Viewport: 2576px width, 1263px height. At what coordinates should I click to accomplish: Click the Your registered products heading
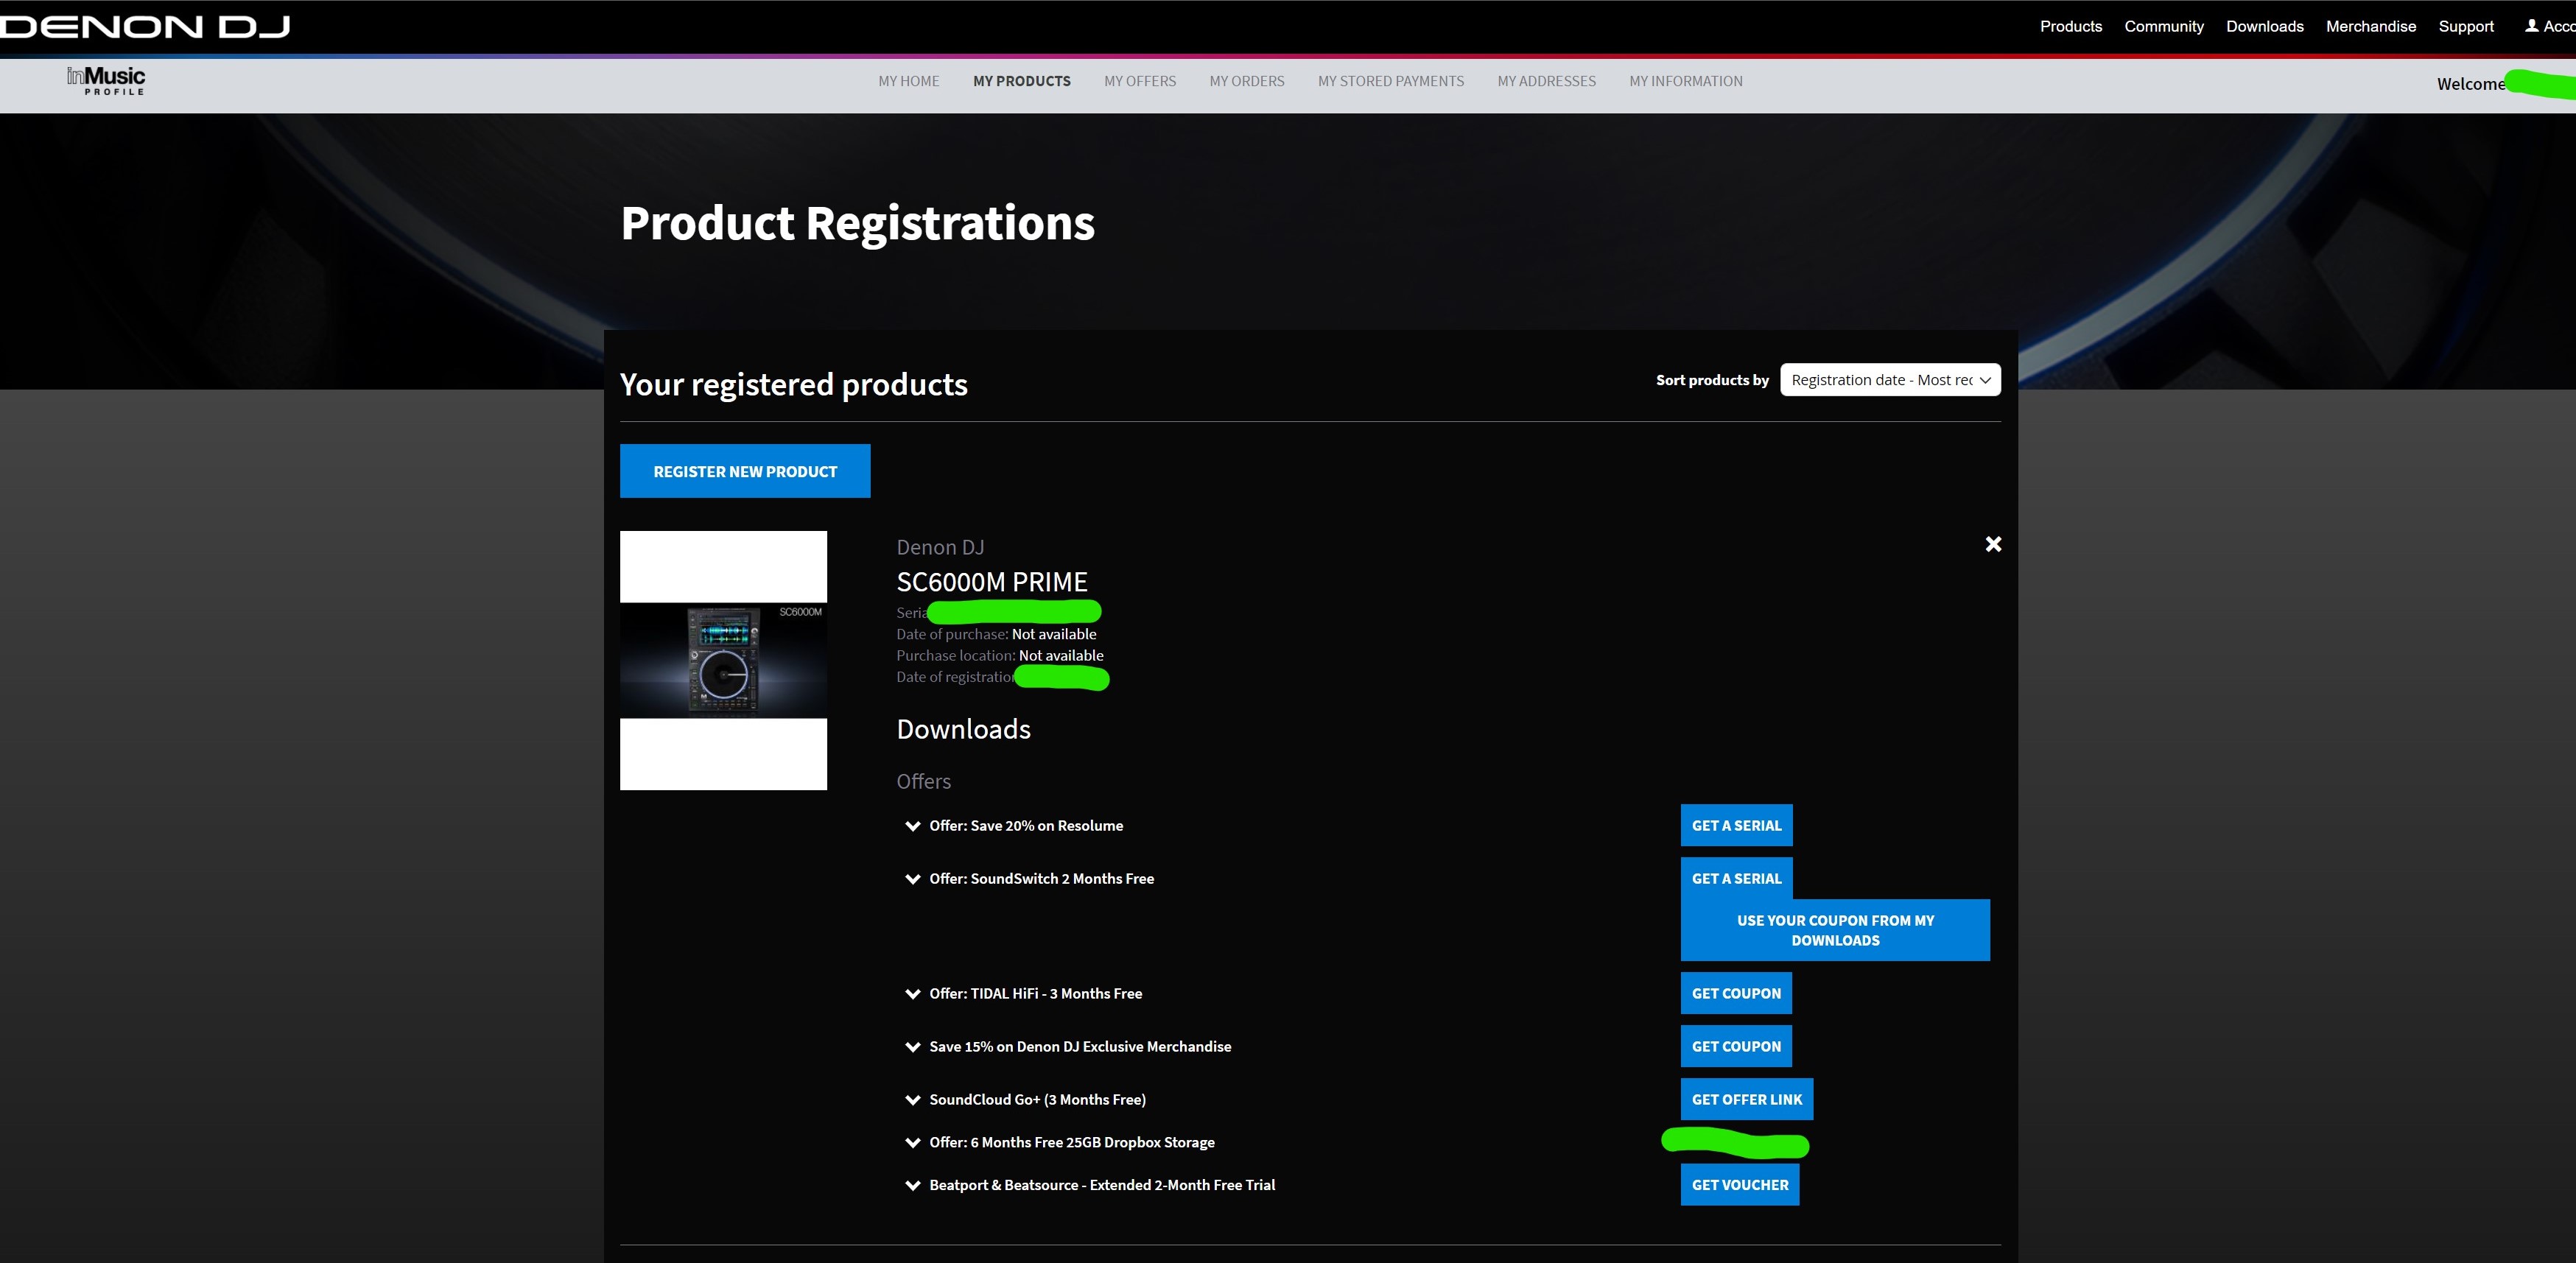point(793,385)
